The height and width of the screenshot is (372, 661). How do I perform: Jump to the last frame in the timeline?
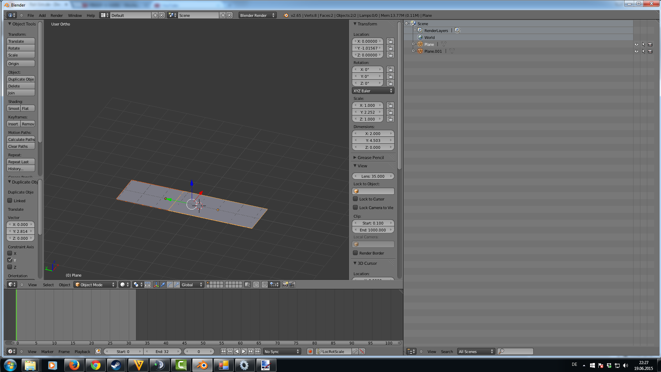258,351
